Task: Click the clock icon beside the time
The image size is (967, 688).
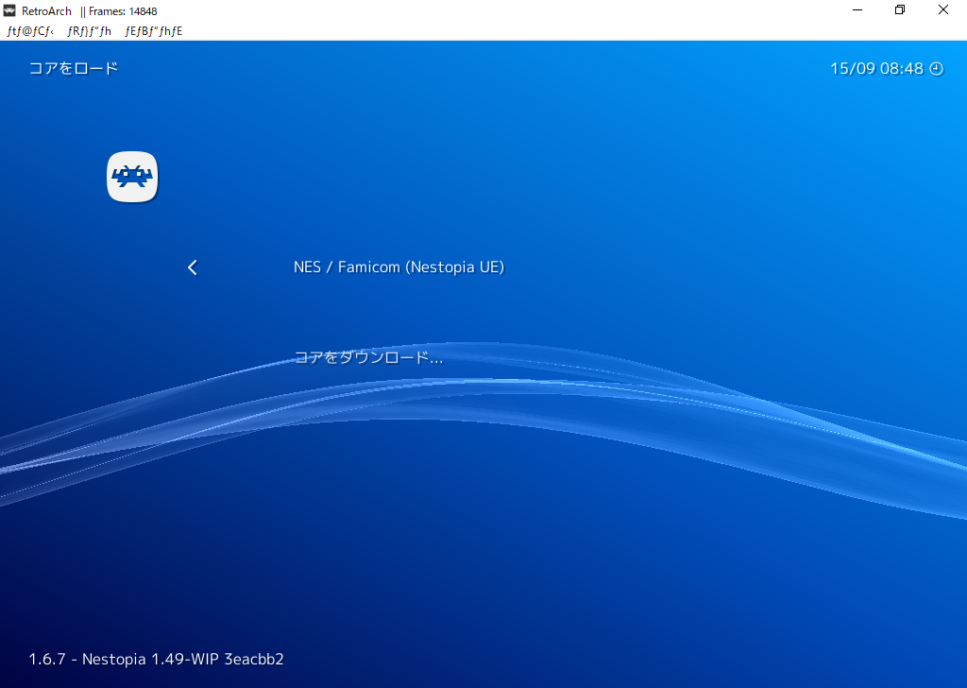Action: pyautogui.click(x=937, y=69)
